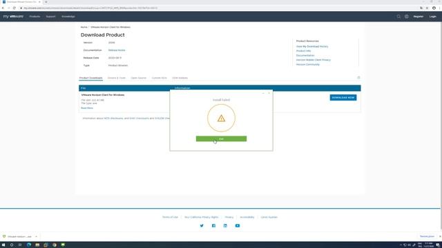Open the Support menu in the VMware header
This screenshot has height=248, width=442.
pyautogui.click(x=50, y=17)
